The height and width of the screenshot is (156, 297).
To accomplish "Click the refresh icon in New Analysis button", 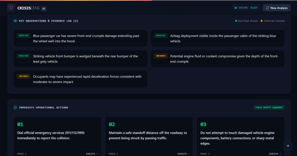I will click(268, 8).
